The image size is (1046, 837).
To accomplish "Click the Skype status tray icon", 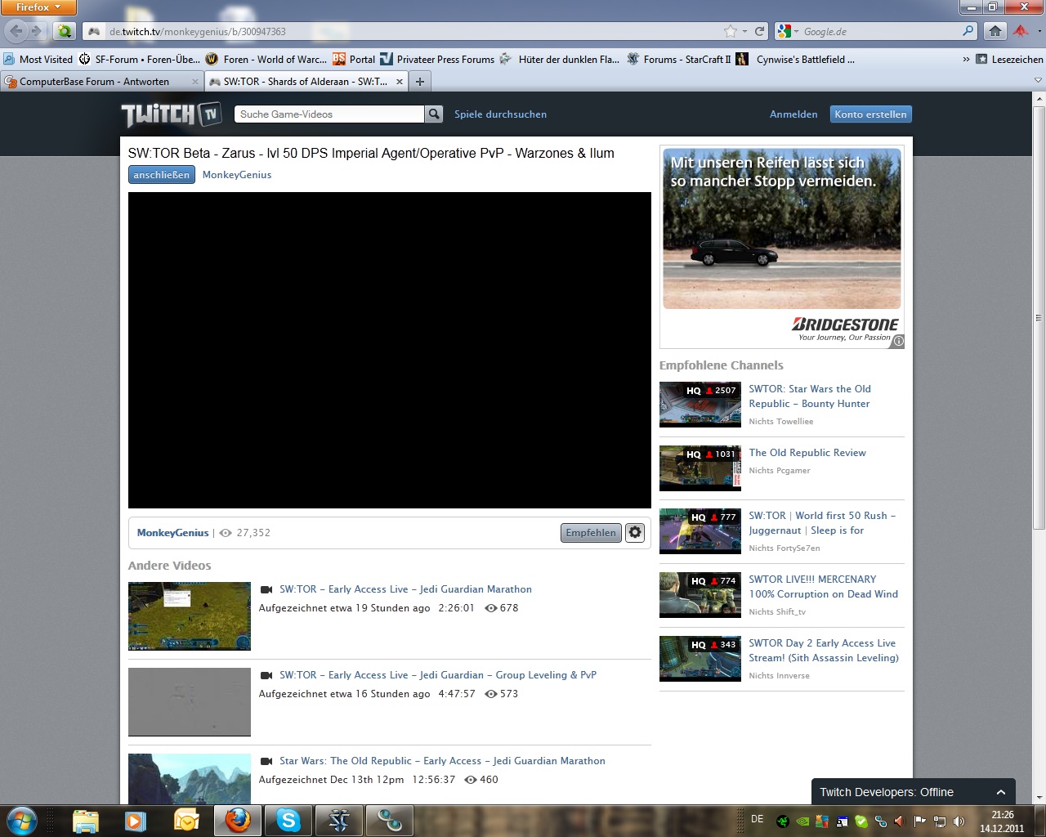I will [x=861, y=821].
